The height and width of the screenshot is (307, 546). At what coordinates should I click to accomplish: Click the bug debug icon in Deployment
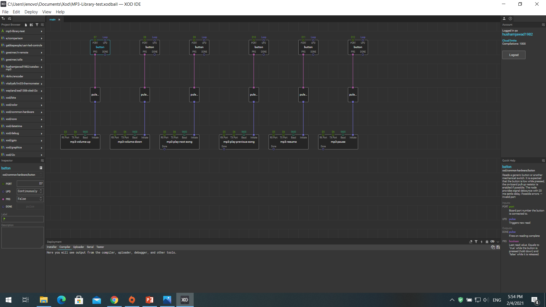487,242
